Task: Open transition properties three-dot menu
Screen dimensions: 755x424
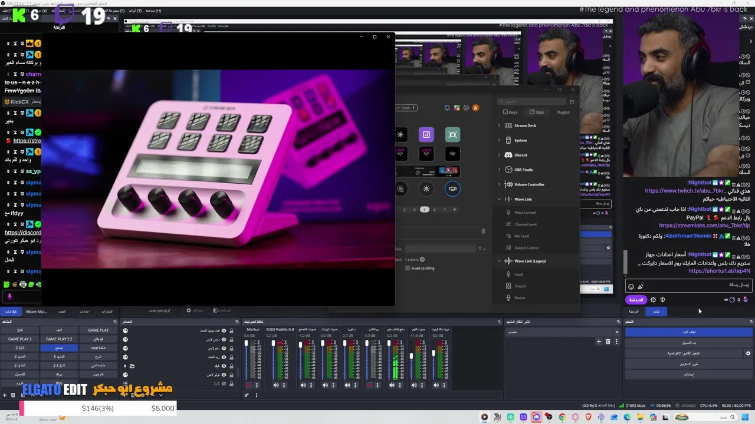Action: (x=616, y=342)
